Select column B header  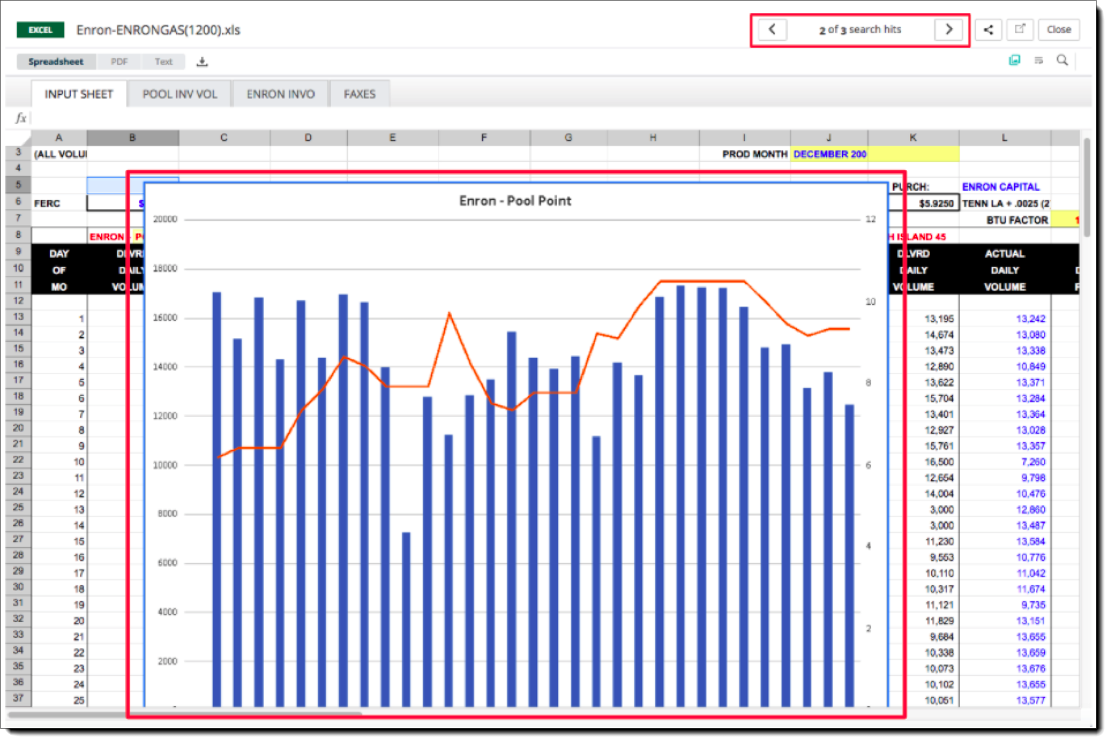(x=133, y=138)
